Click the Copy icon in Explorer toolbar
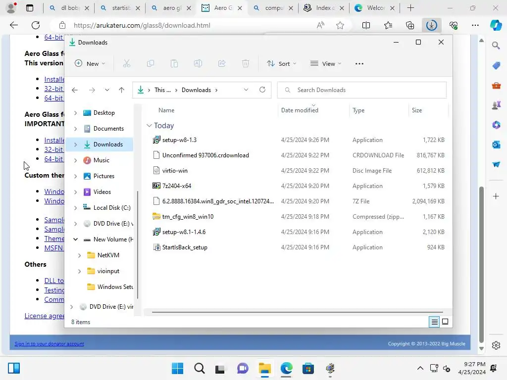This screenshot has width=507, height=380. tap(151, 64)
